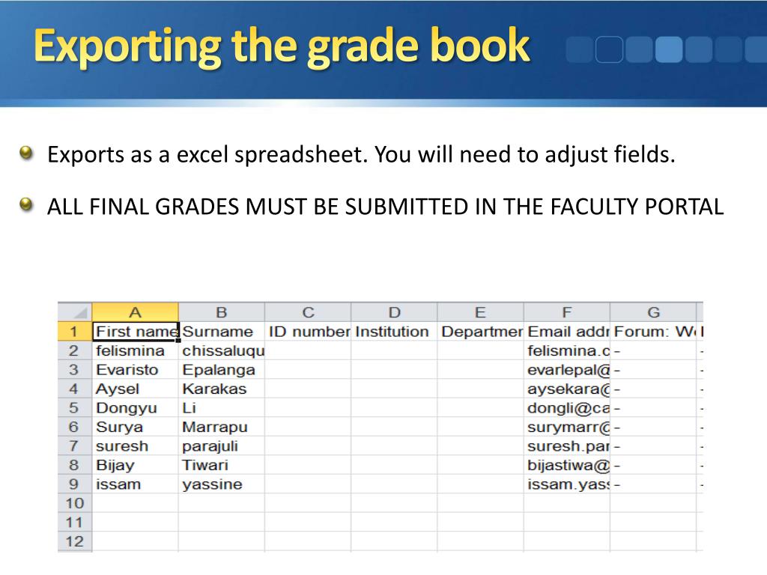Viewport: 767px width, 575px height.
Task: Select row 7 header
Action: [x=75, y=446]
